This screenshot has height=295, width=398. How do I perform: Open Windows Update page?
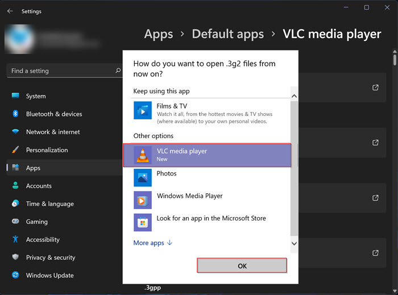coord(50,275)
